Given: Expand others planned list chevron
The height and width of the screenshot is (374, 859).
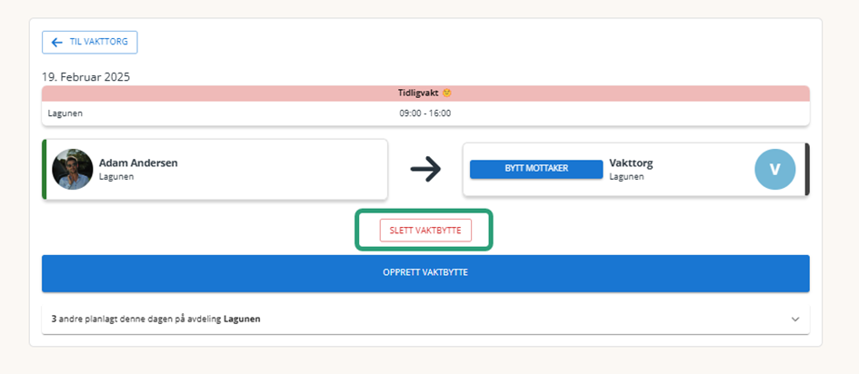Looking at the screenshot, I should click(795, 320).
